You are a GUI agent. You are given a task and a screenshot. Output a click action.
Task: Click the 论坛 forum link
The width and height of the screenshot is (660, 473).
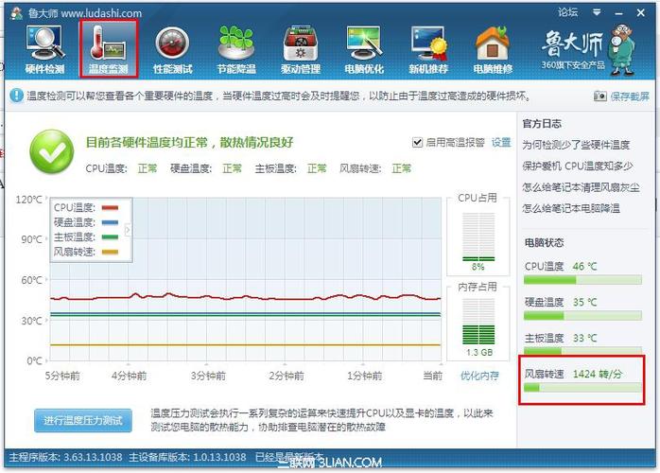point(568,12)
